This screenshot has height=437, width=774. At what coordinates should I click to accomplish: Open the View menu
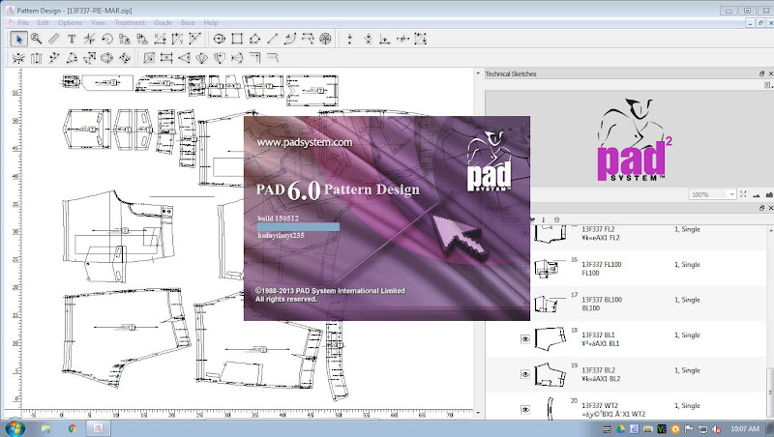click(98, 22)
